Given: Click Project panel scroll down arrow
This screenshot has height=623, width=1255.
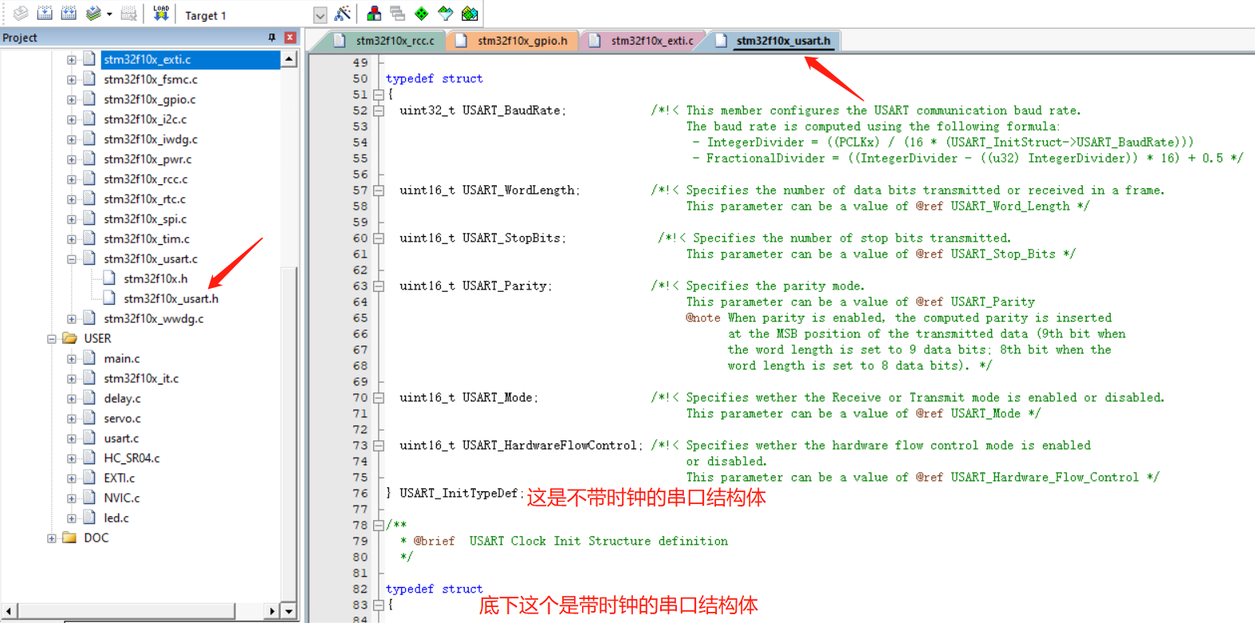Looking at the screenshot, I should pyautogui.click(x=289, y=611).
